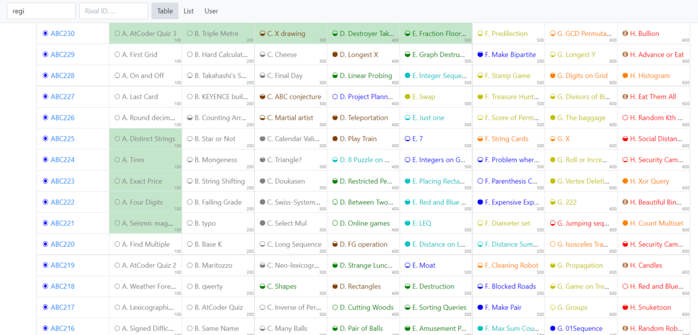This screenshot has width=698, height=335.
Task: Open problem B. Failing Grade
Action: [218, 202]
